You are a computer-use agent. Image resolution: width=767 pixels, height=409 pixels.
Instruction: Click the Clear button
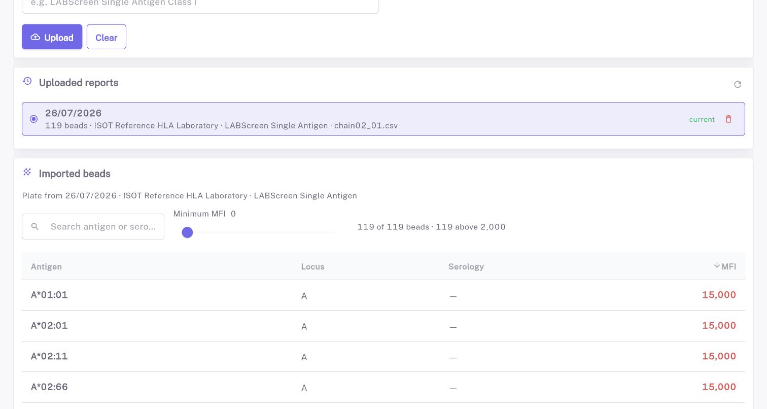tap(107, 37)
